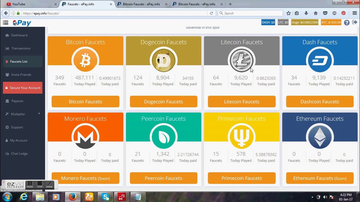Click the Monero Faucets (Soon) button
Image resolution: width=360 pixels, height=202 pixels.
tap(85, 178)
